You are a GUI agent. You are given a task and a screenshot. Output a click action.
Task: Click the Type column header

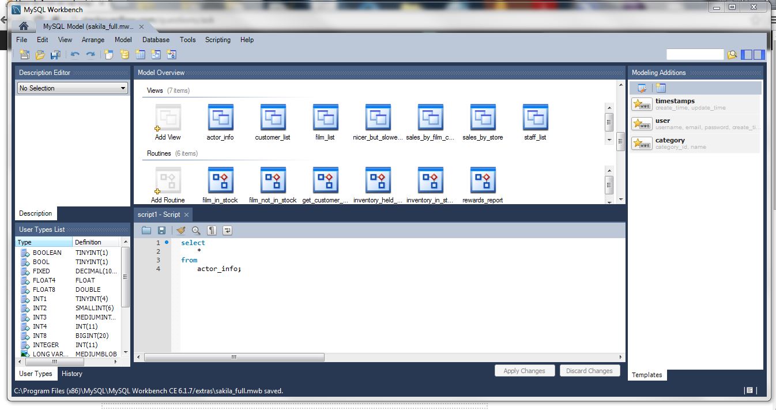pos(44,242)
